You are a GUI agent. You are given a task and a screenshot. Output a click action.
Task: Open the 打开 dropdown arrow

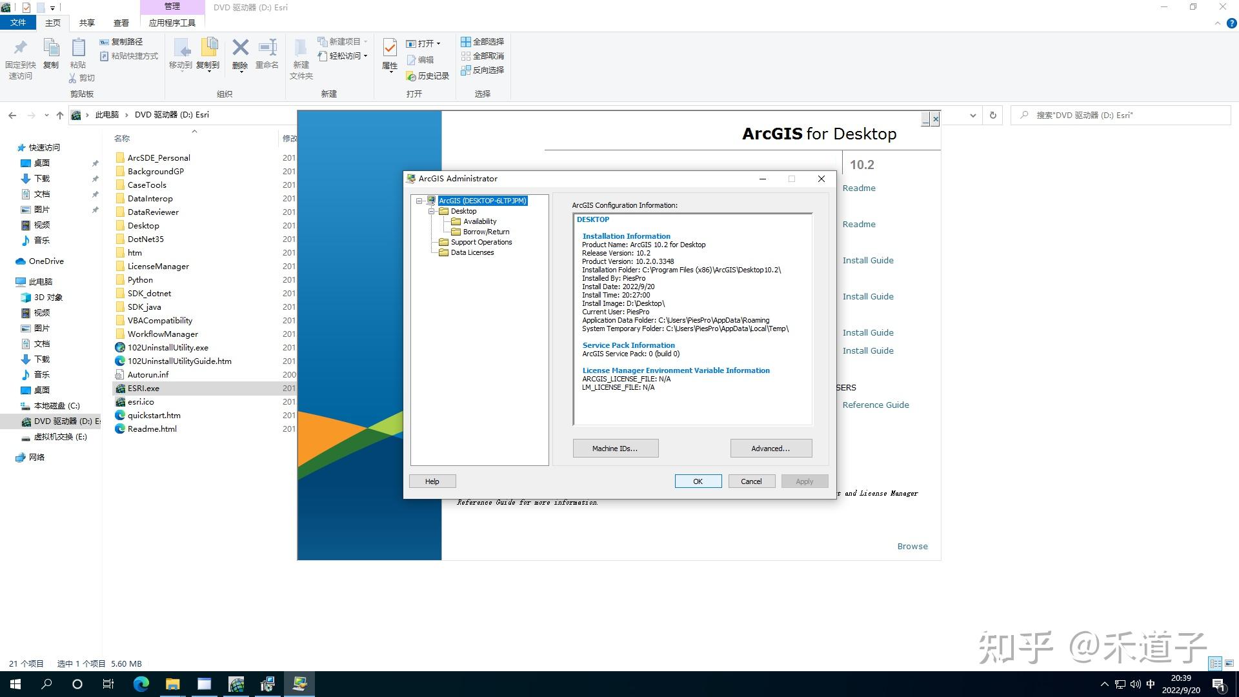coord(438,43)
